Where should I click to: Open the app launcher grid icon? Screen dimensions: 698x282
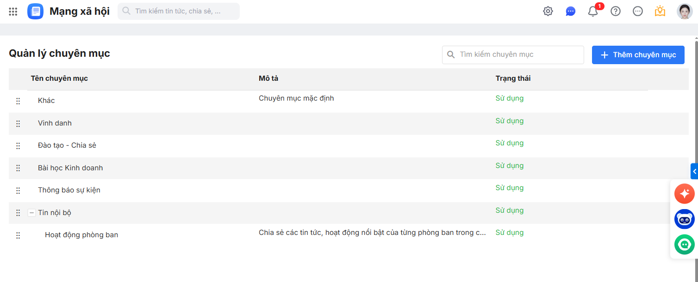pyautogui.click(x=13, y=12)
